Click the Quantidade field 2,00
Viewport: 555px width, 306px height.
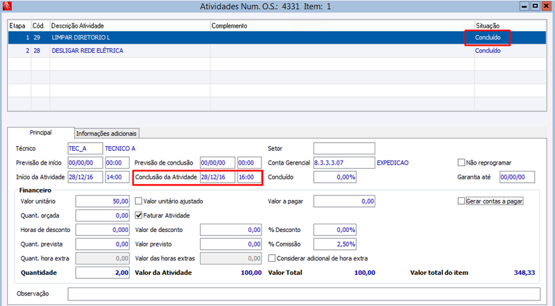point(102,273)
